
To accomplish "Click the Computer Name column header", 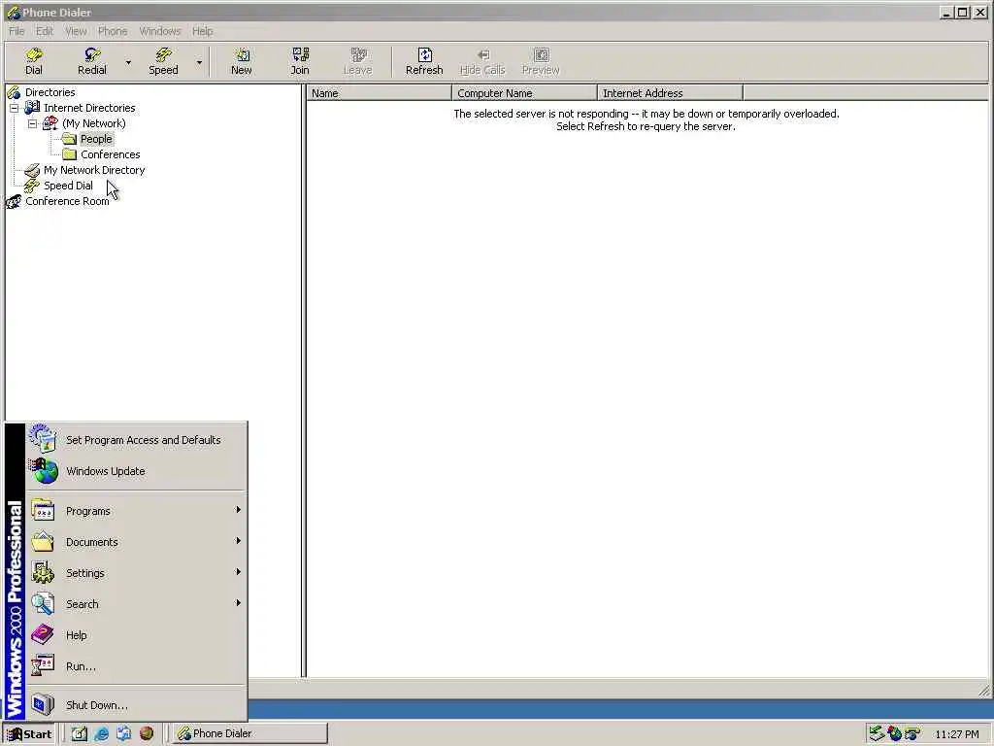I will [524, 93].
